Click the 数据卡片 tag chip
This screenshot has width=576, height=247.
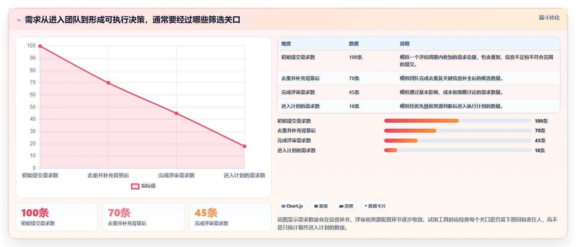(x=375, y=206)
